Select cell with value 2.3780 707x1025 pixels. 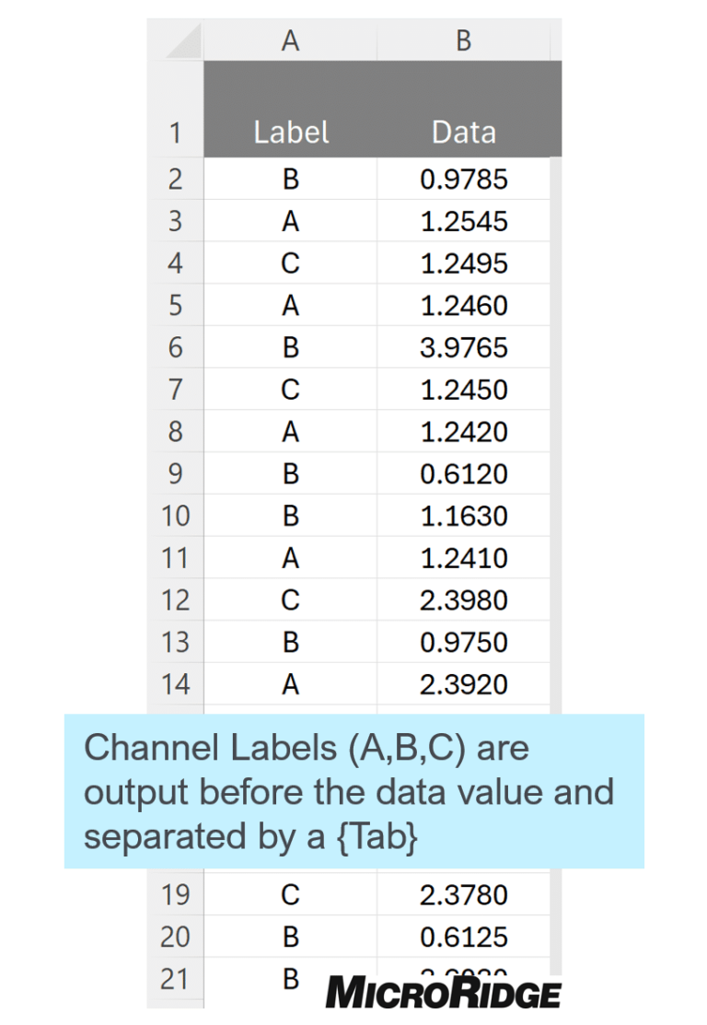pos(463,894)
